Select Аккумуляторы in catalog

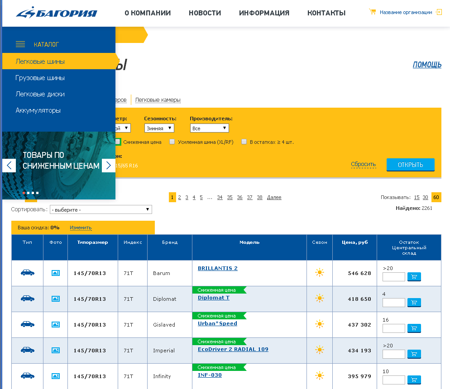[38, 110]
